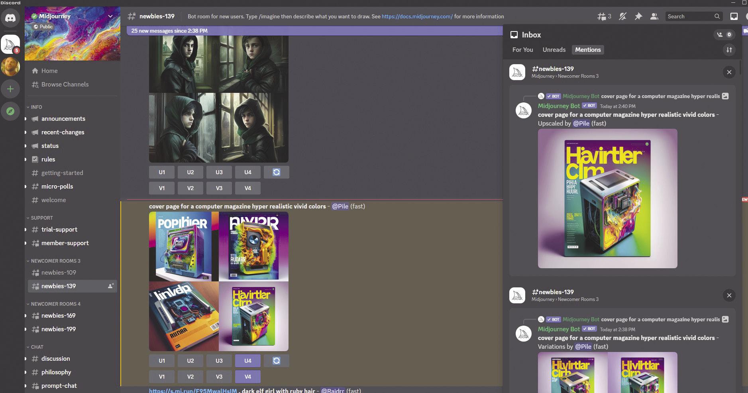Click create invite icon on newbies-139 channel
This screenshot has width=748, height=393.
[x=111, y=286]
